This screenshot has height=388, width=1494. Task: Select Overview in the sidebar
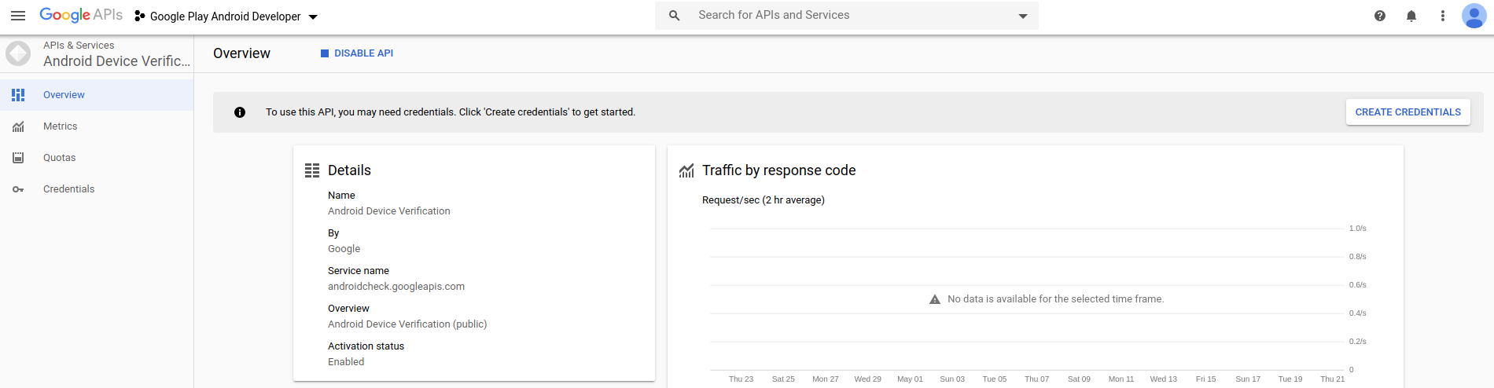pos(64,95)
